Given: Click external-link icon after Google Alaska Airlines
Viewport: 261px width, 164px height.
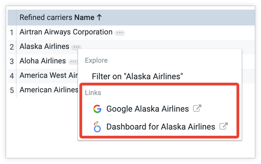Looking at the screenshot, I should [197, 109].
